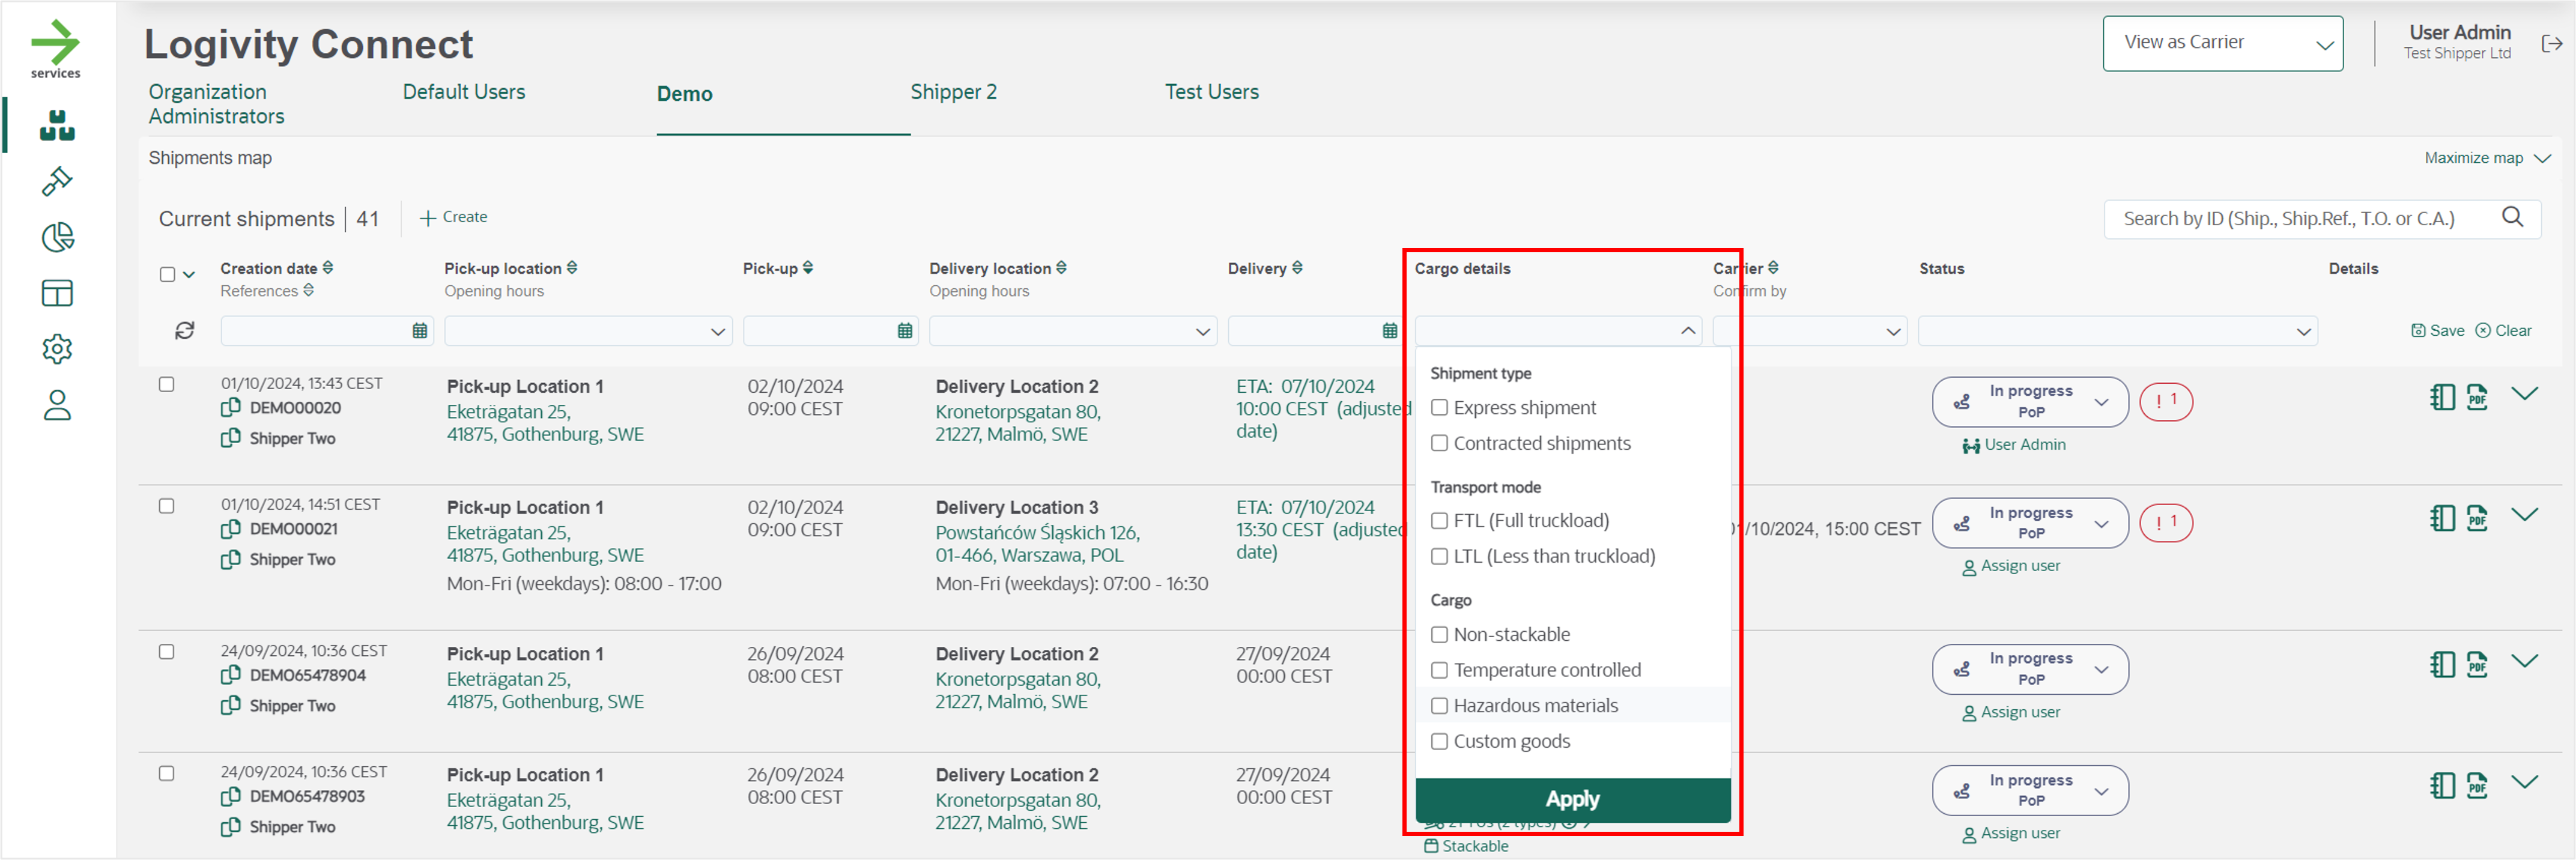2576x860 pixels.
Task: Click the alert badge on DEMO00021 row
Action: click(2166, 522)
